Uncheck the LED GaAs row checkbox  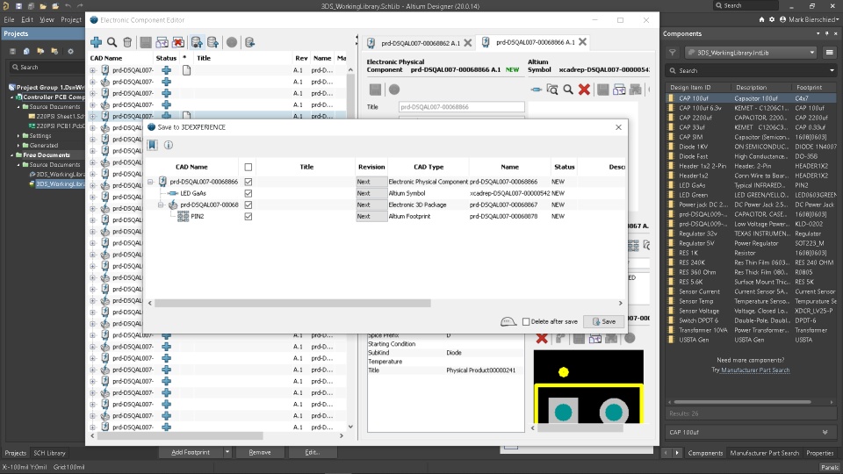coord(248,193)
